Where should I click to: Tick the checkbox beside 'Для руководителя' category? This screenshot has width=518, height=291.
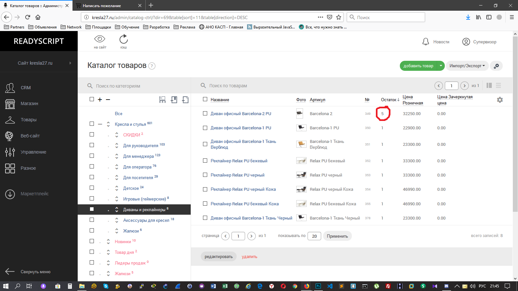point(92,145)
